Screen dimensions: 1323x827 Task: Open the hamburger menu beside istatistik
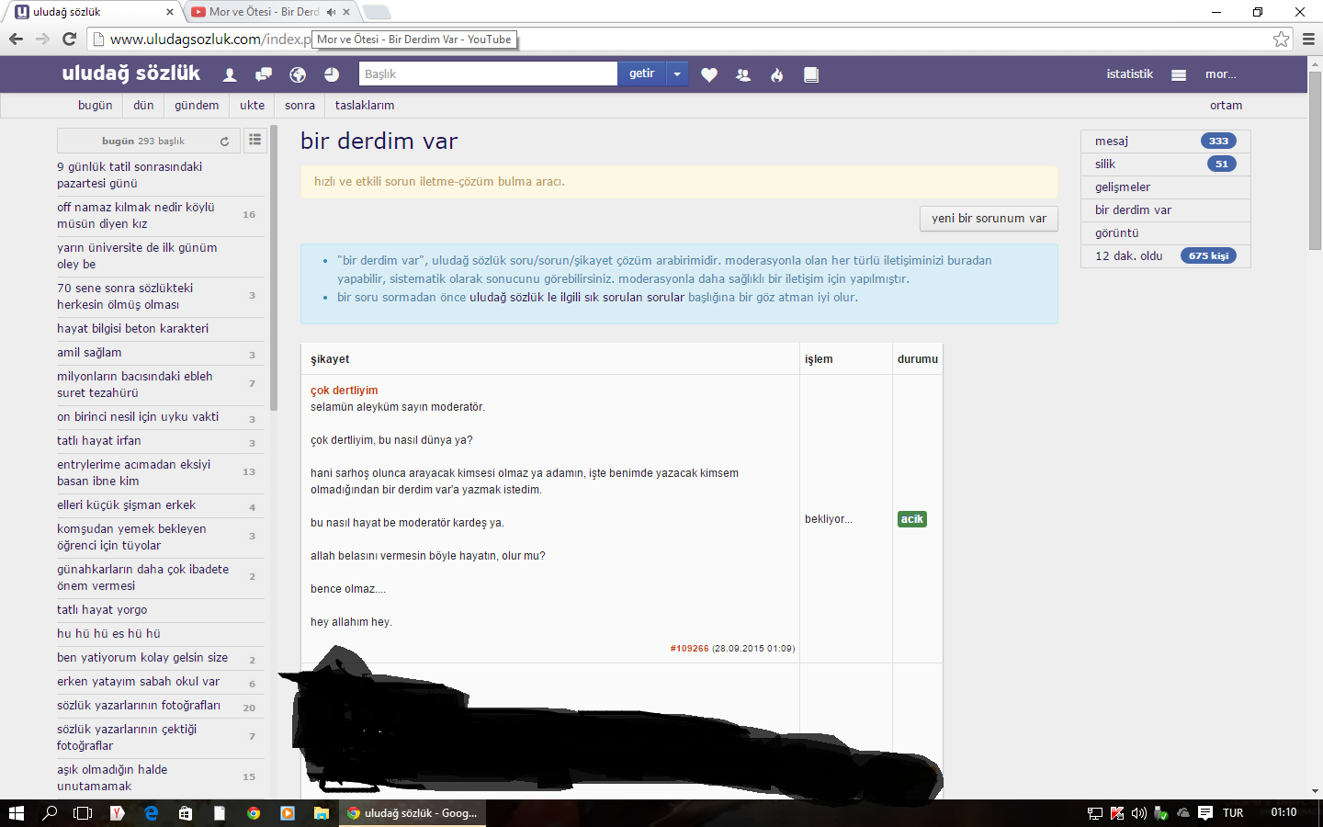tap(1179, 75)
